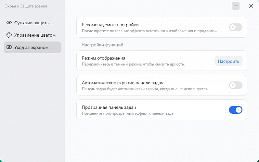
Task: Turn on Автоматическое скрытие панели задач toggle
Action: [235, 85]
